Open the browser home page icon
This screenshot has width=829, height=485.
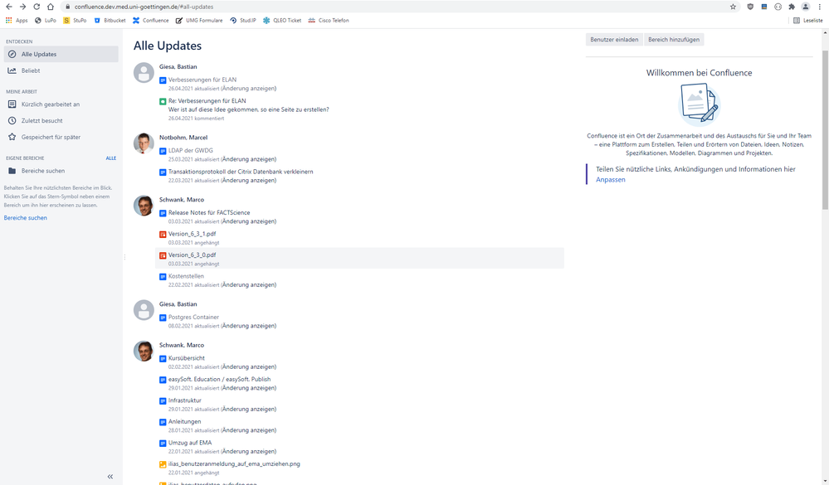point(51,7)
